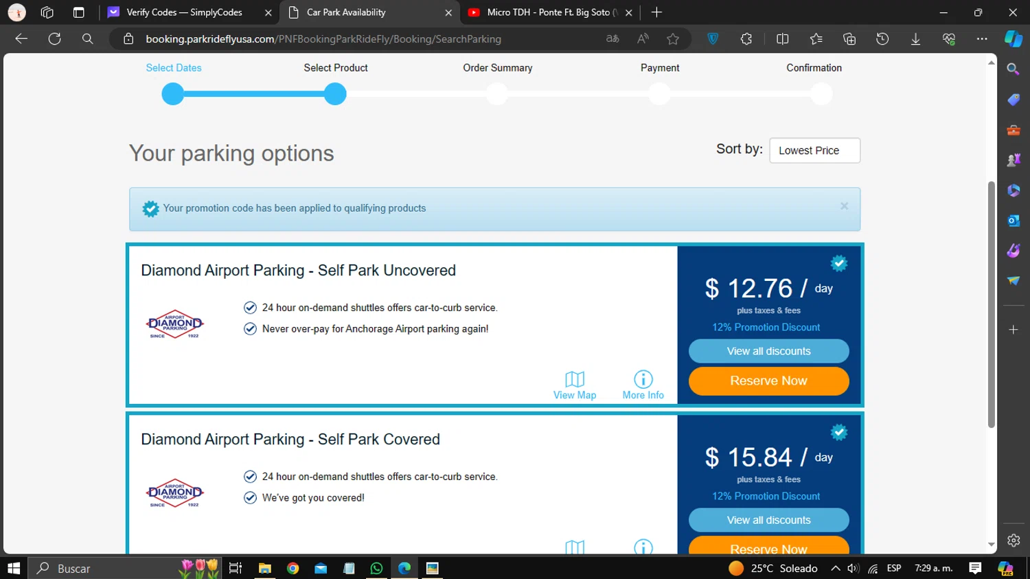Click the Diamond logo for Self Park Covered
1030x579 pixels.
pyautogui.click(x=175, y=493)
